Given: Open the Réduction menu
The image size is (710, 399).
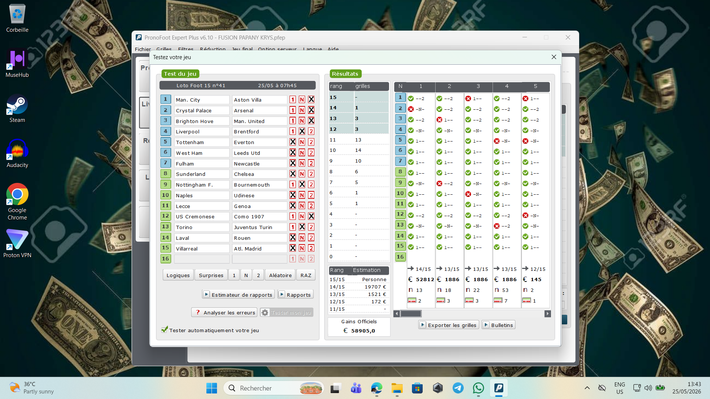Looking at the screenshot, I should tap(213, 49).
